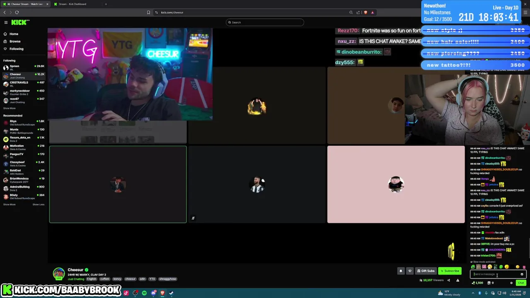Open AdmiralBulldog recommended channel
The image size is (530, 298).
[24, 188]
